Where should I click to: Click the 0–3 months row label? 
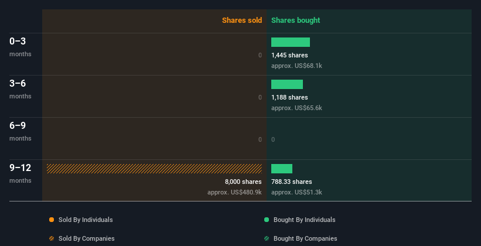[21, 47]
